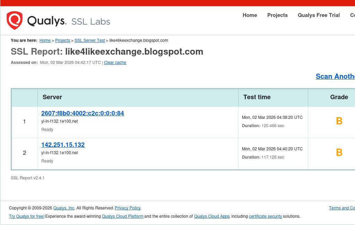Open server 142.251.15.132 report
This screenshot has height=225, width=355.
(63, 145)
